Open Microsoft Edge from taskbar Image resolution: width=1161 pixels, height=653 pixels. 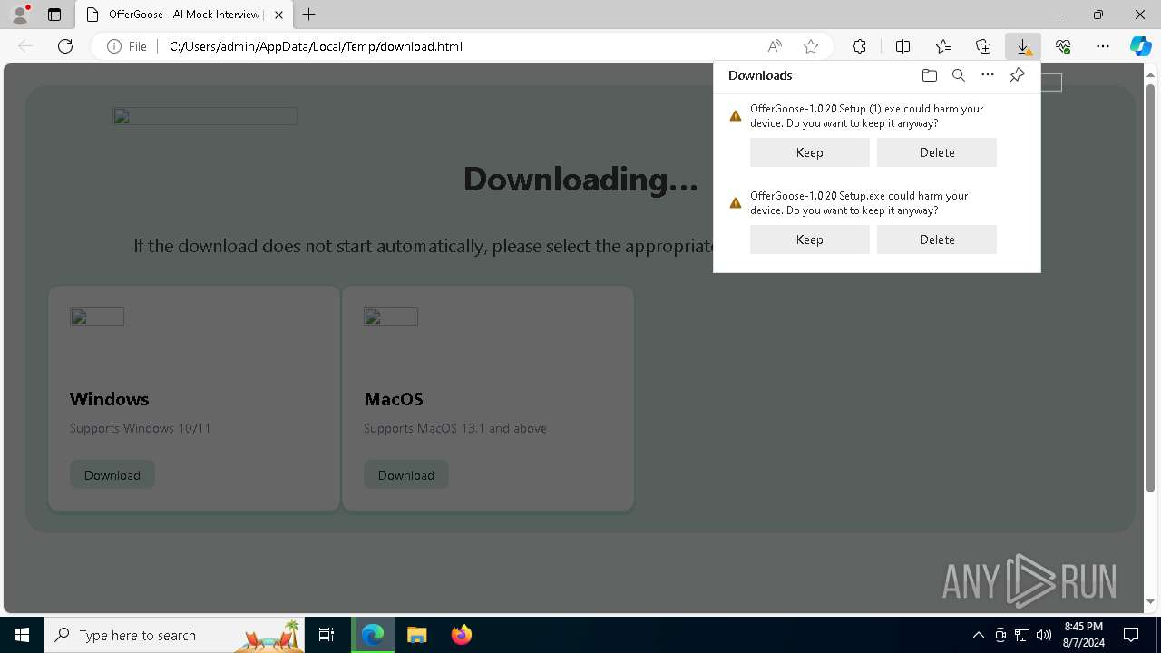[x=373, y=635]
